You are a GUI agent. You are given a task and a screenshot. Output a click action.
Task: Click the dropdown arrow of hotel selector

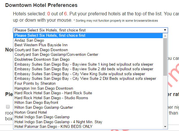pos(165,30)
